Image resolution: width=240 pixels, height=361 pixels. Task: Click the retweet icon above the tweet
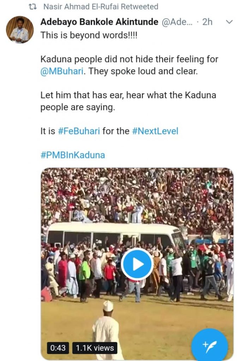coord(33,7)
